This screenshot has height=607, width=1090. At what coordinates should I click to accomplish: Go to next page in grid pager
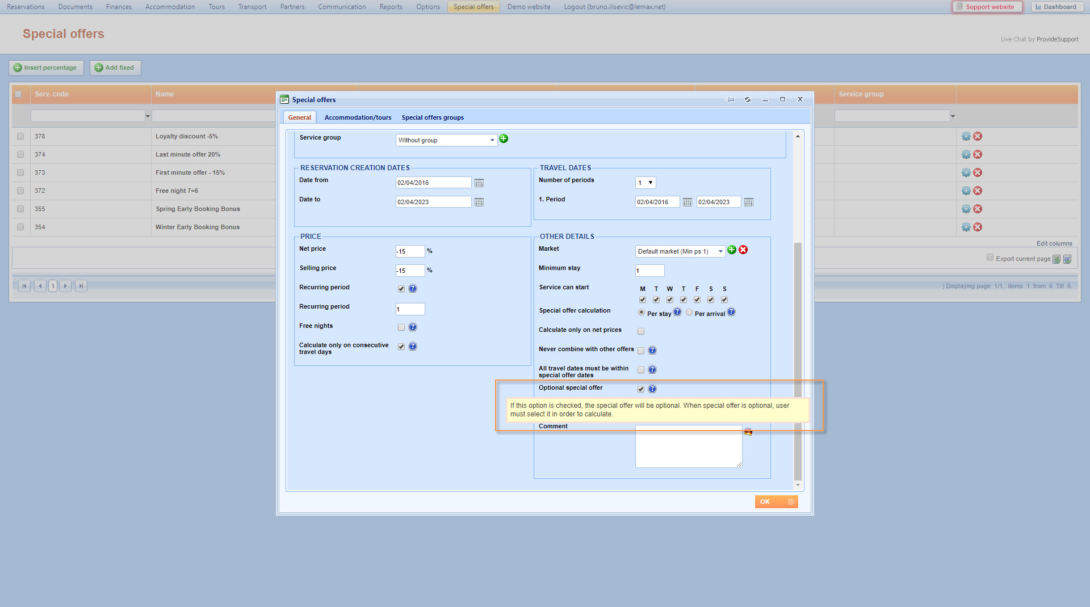tap(65, 286)
